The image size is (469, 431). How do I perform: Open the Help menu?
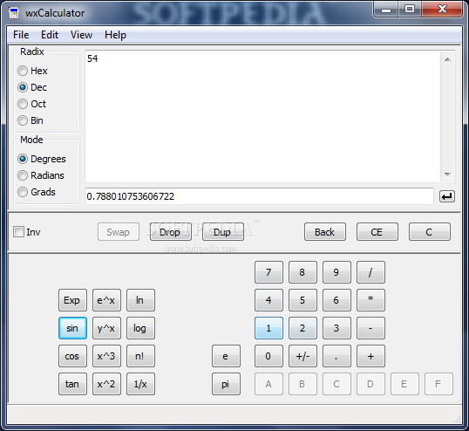pos(115,35)
